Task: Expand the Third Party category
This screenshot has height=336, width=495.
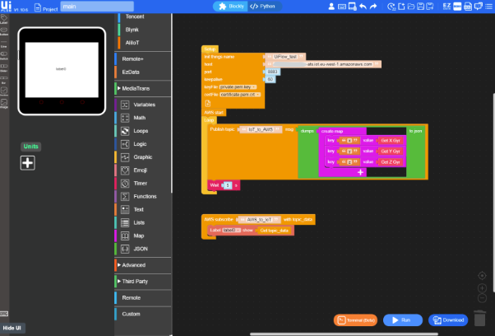Action: coord(143,282)
